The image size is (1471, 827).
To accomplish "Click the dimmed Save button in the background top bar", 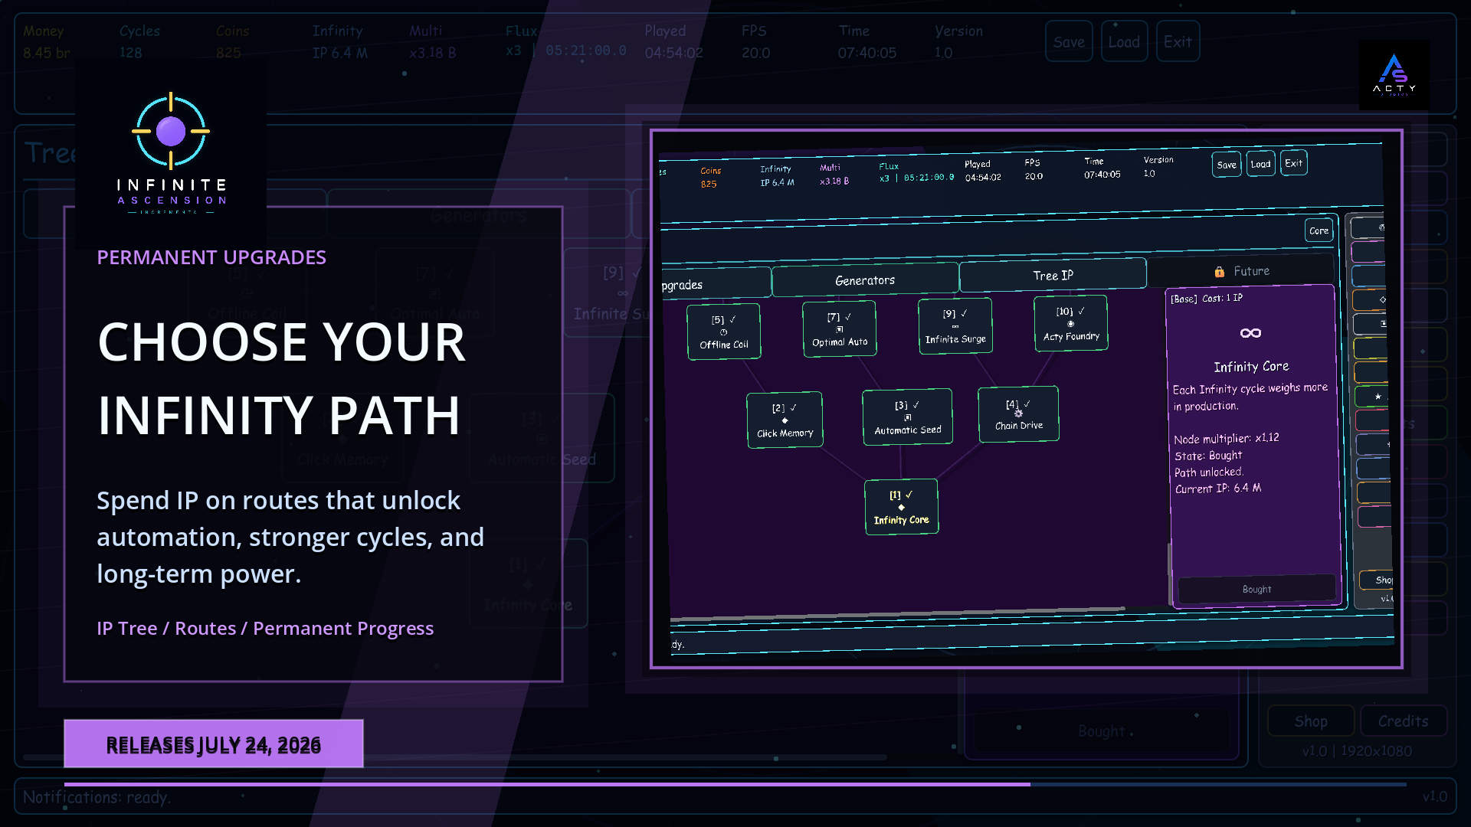I will (x=1069, y=41).
